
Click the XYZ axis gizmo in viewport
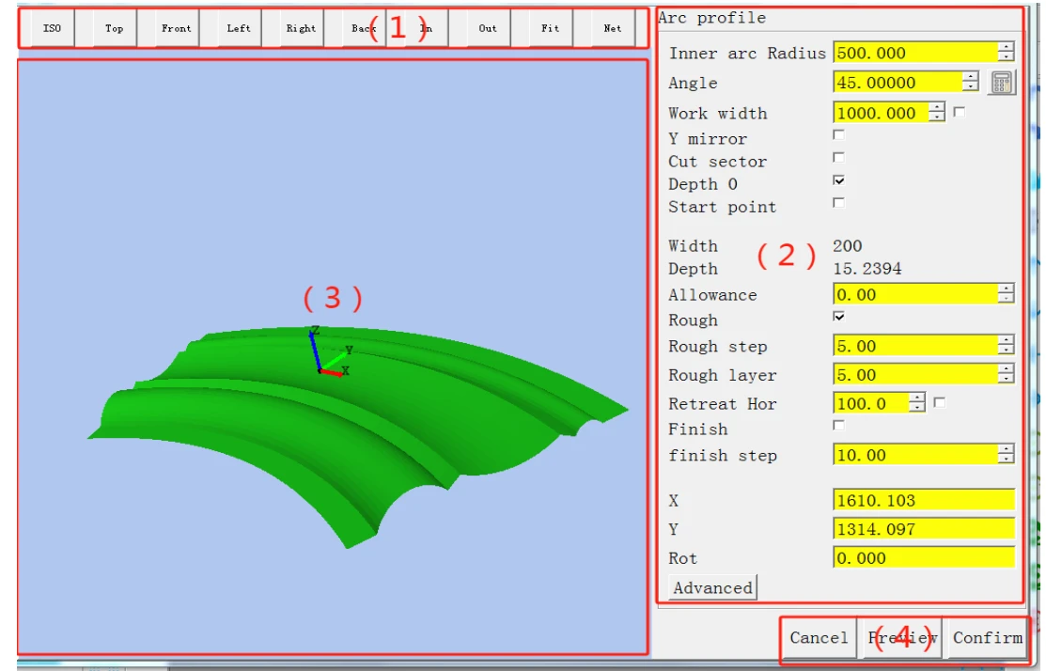click(330, 352)
